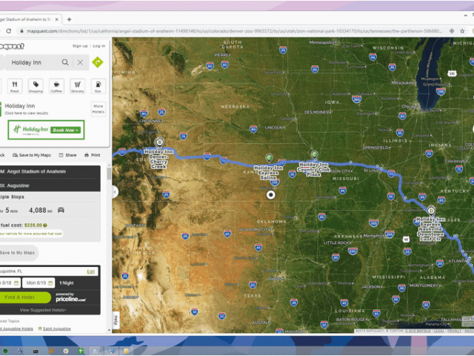Click the Print toolbar option

(x=93, y=155)
